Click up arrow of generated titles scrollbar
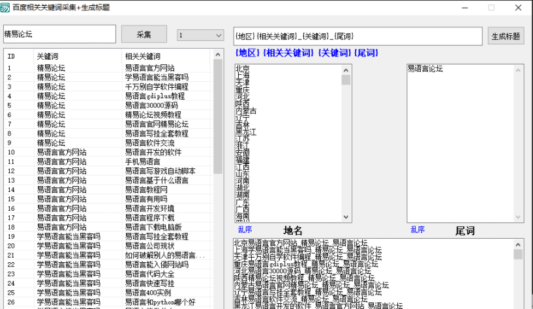This screenshot has height=309, width=533. coord(518,245)
